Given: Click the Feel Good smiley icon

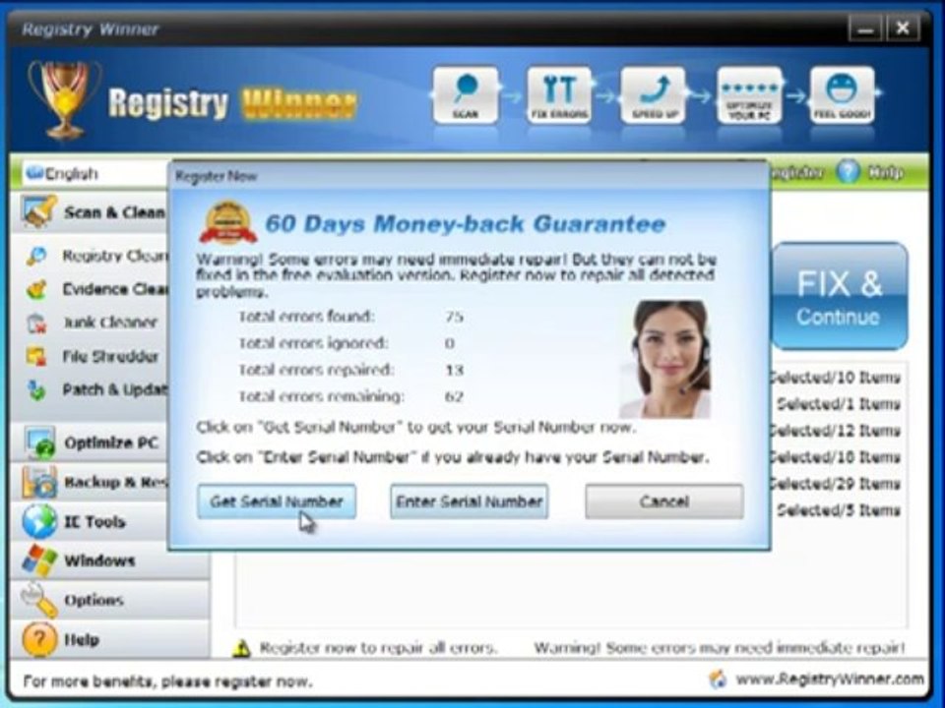Looking at the screenshot, I should click(x=842, y=95).
